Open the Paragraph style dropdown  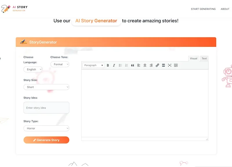(x=93, y=65)
